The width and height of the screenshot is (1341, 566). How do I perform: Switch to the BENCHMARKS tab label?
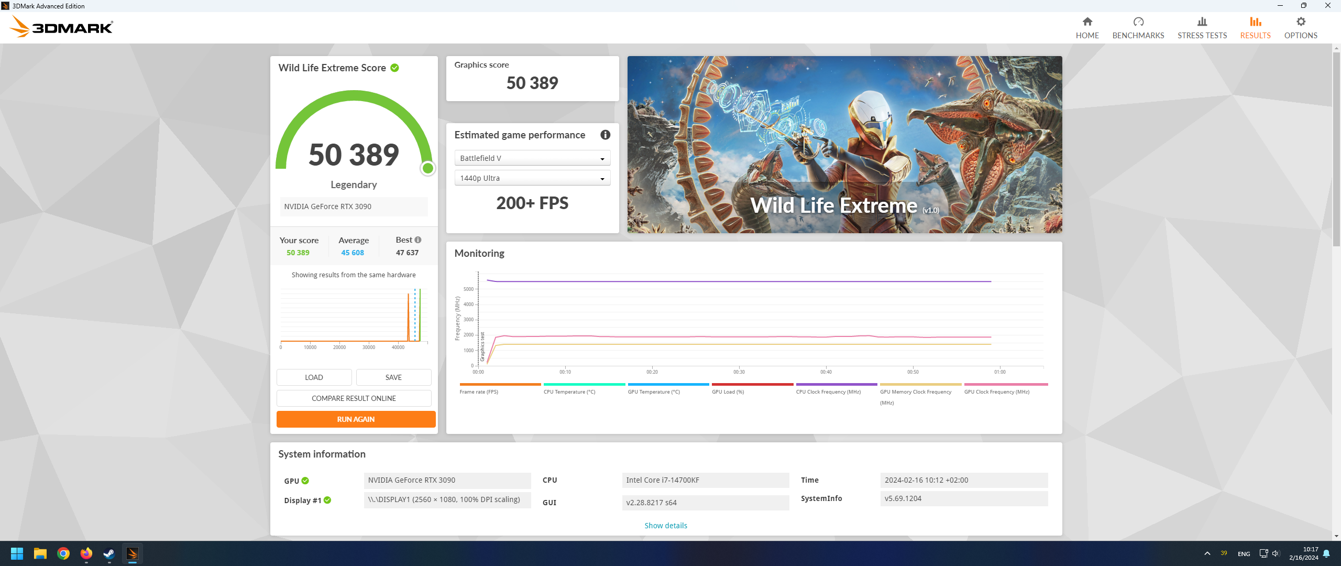[1138, 36]
